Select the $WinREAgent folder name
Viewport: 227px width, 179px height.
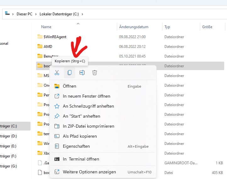(55, 37)
